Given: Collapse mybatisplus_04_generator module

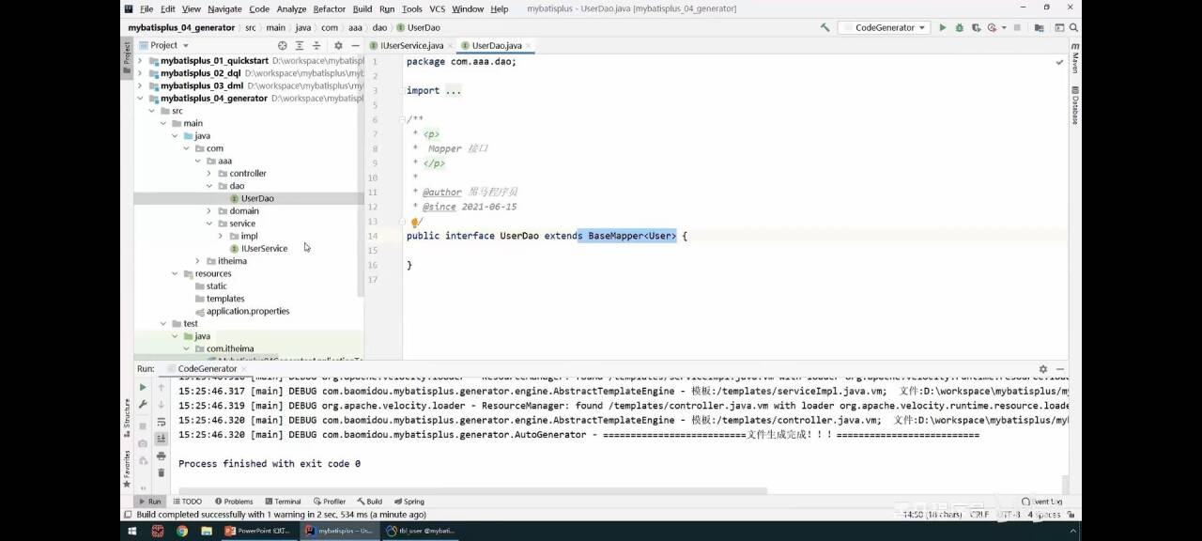Looking at the screenshot, I should pos(141,99).
